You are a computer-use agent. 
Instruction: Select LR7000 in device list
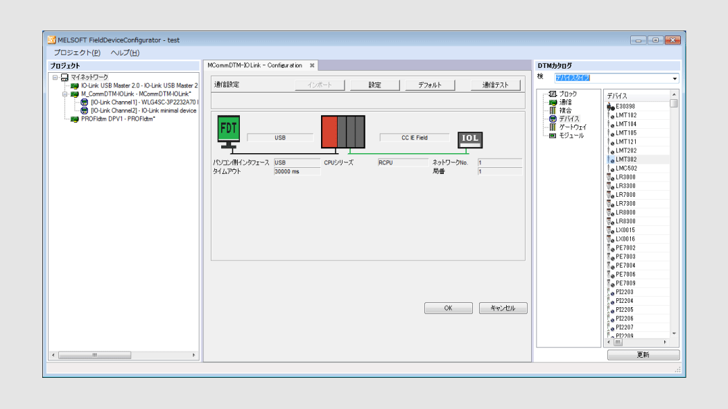click(625, 195)
